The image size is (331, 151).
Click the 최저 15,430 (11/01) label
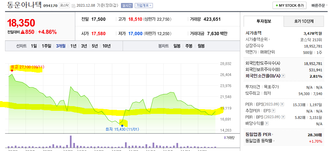[x=122, y=129]
